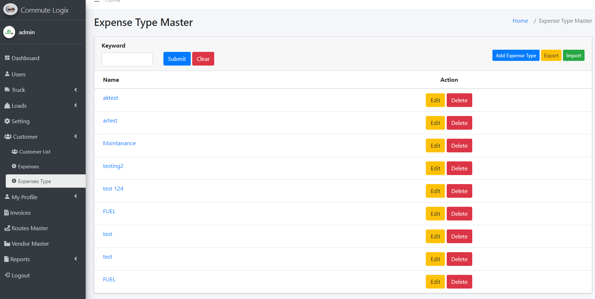Viewport: 595px width, 299px height.
Task: Edit the aktest expense type
Action: tap(435, 100)
